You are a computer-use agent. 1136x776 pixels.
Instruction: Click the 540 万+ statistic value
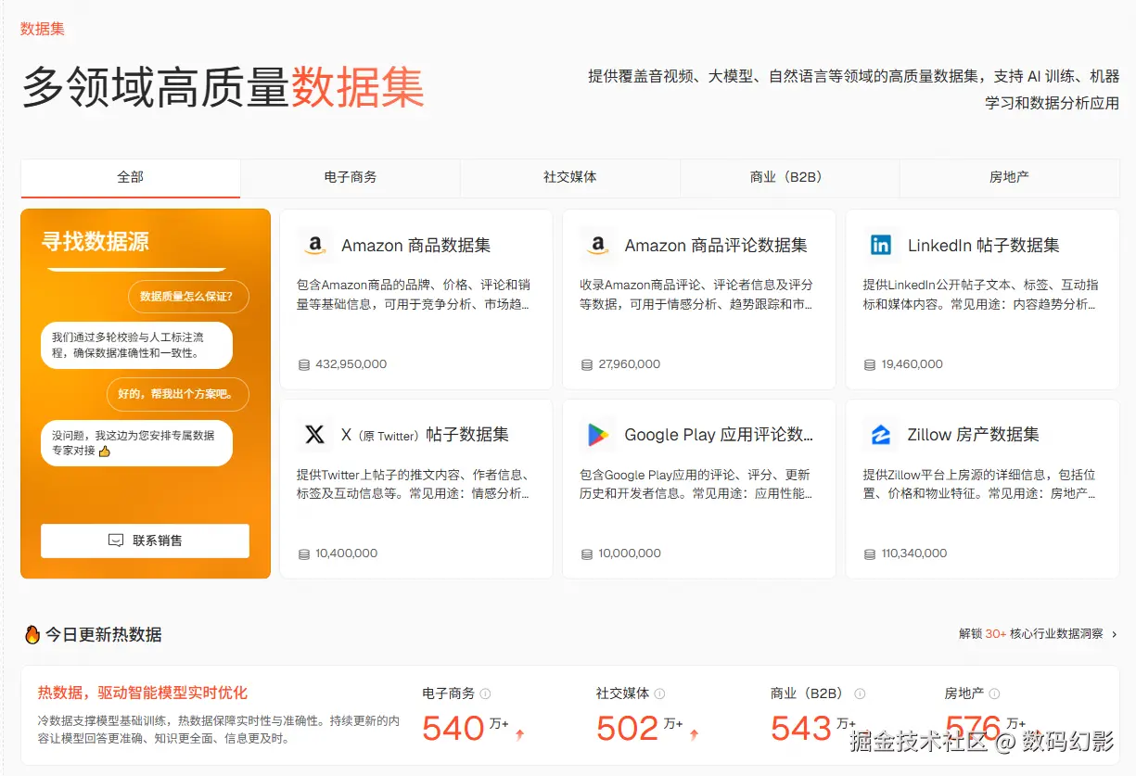tap(466, 729)
